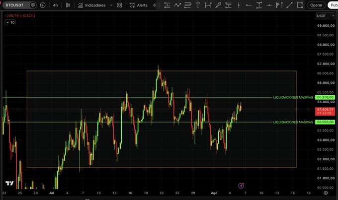Open the Indicadores panel
The width and height of the screenshot is (338, 200).
92,5
